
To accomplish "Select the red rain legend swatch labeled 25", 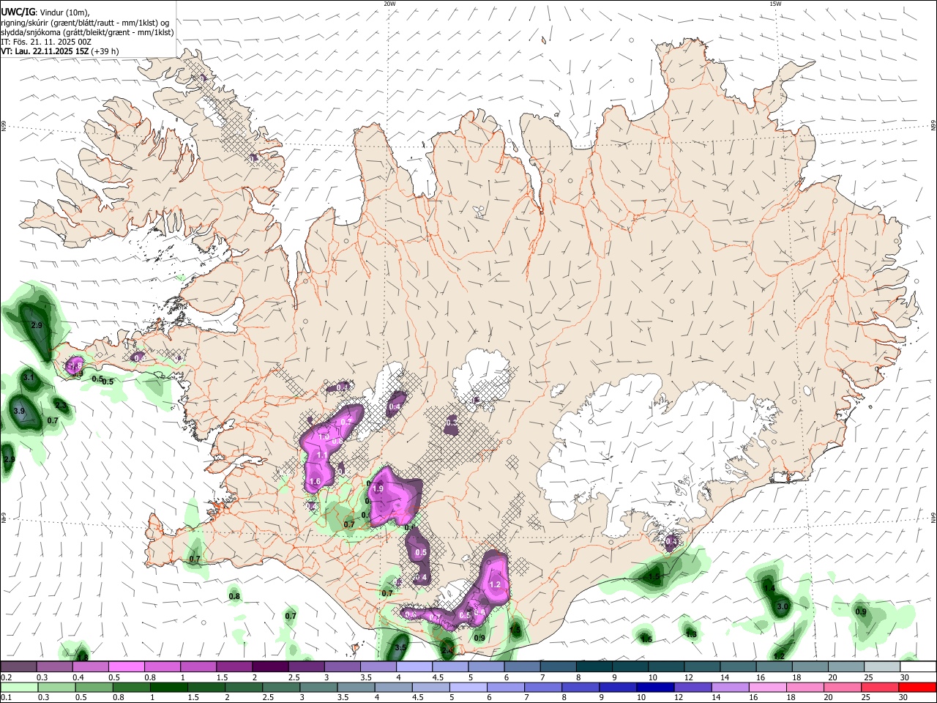I will click(x=880, y=687).
